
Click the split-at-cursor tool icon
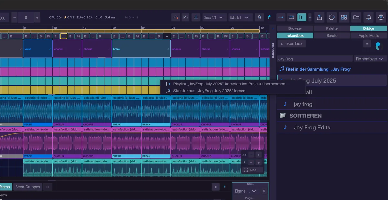click(196, 17)
